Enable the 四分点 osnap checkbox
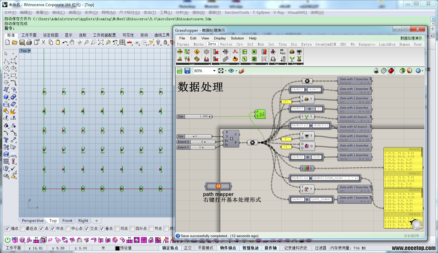 [x=132, y=228]
